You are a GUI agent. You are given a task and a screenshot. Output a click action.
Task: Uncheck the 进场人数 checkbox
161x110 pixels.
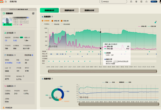click(52, 21)
